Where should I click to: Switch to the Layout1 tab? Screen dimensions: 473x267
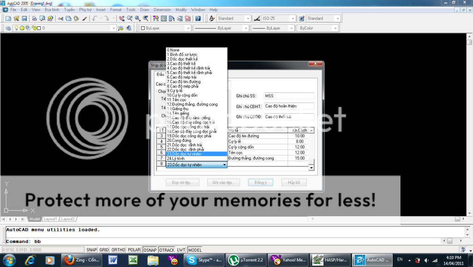(50, 219)
